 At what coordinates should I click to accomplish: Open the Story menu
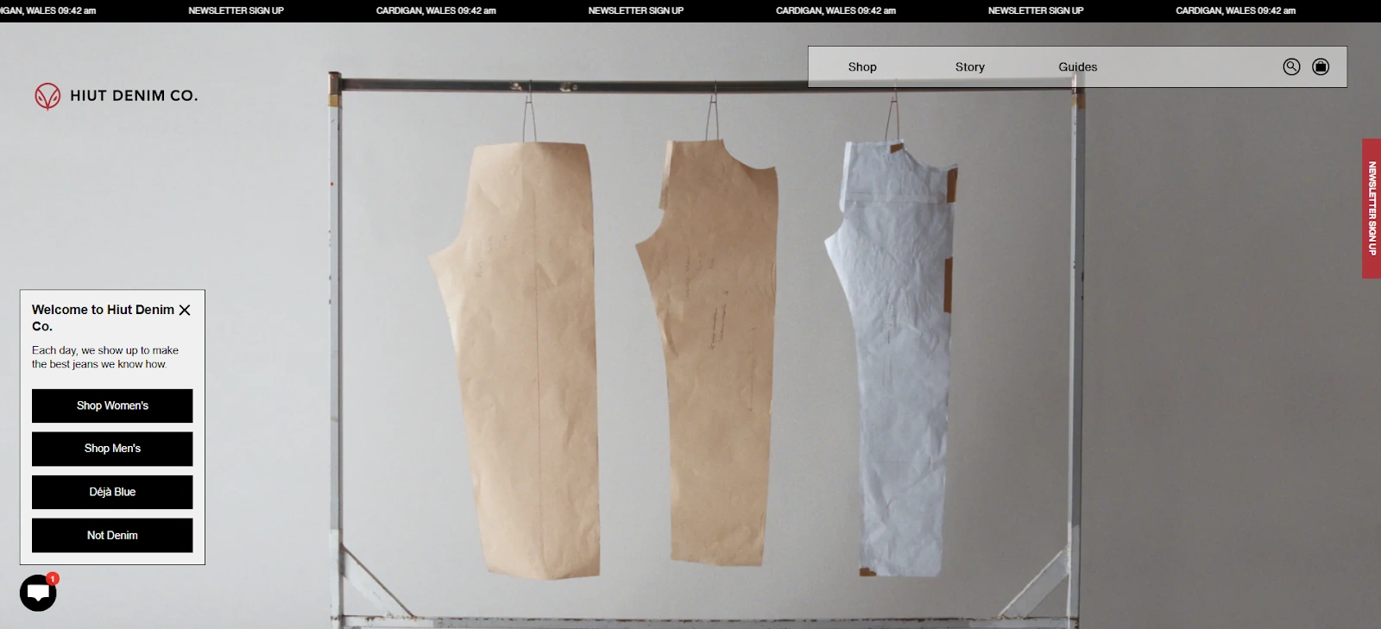pyautogui.click(x=970, y=66)
